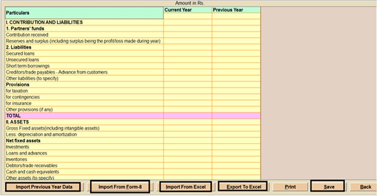This screenshot has width=377, height=196.
Task: Click the Print button
Action: click(290, 187)
